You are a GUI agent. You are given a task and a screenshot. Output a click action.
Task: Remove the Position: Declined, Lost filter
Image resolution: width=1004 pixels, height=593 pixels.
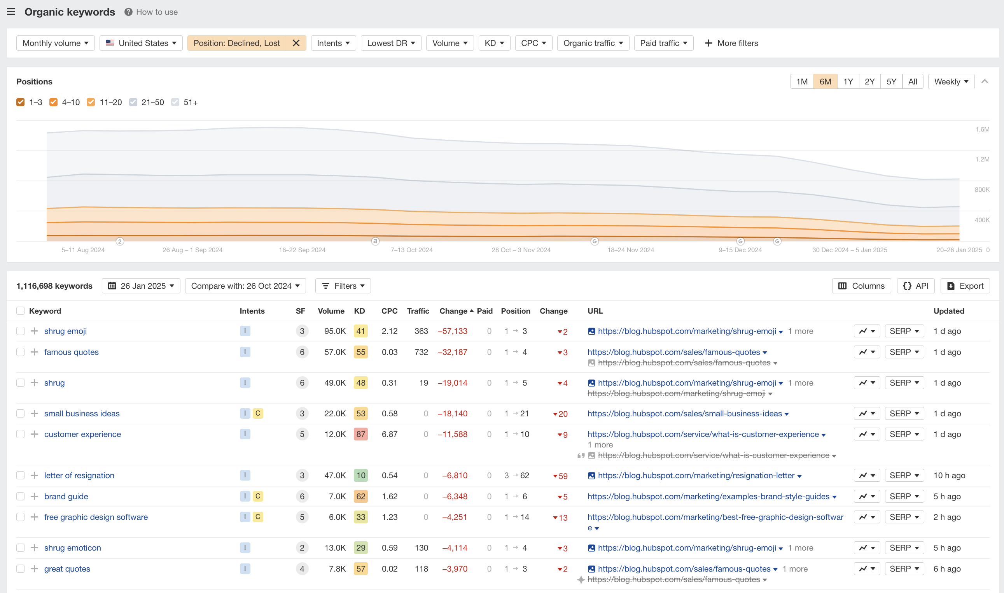[296, 43]
